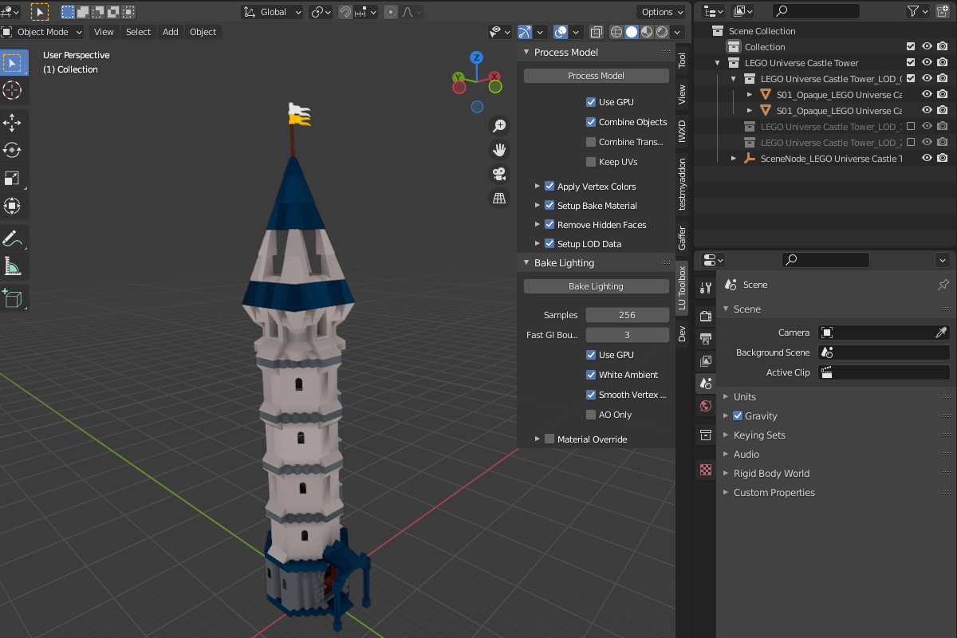Switch to the Gaffer sidebar tab
957x638 pixels.
click(682, 238)
